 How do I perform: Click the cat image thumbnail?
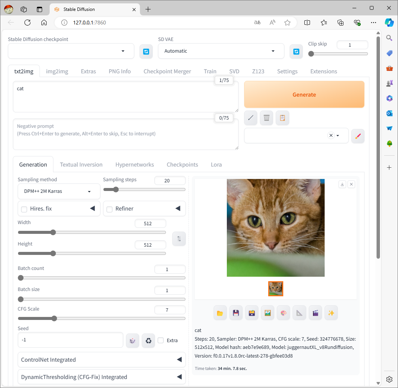pyautogui.click(x=276, y=289)
